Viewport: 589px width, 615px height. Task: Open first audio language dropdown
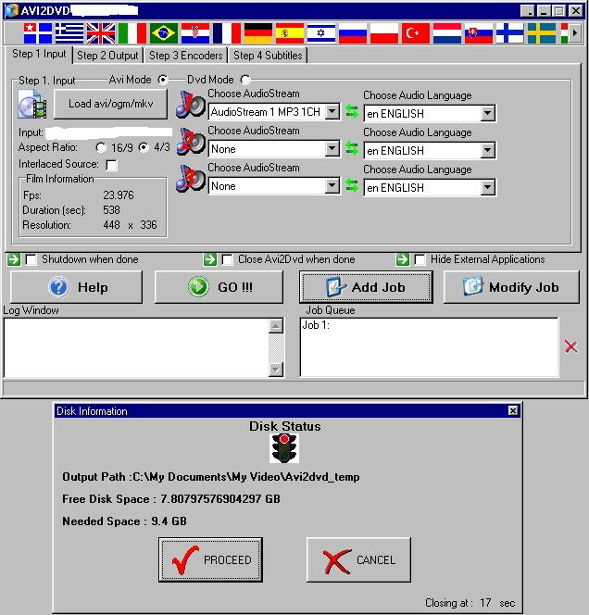(x=487, y=113)
